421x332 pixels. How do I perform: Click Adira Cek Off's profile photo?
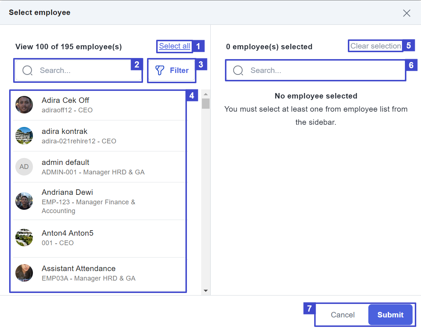pos(24,104)
